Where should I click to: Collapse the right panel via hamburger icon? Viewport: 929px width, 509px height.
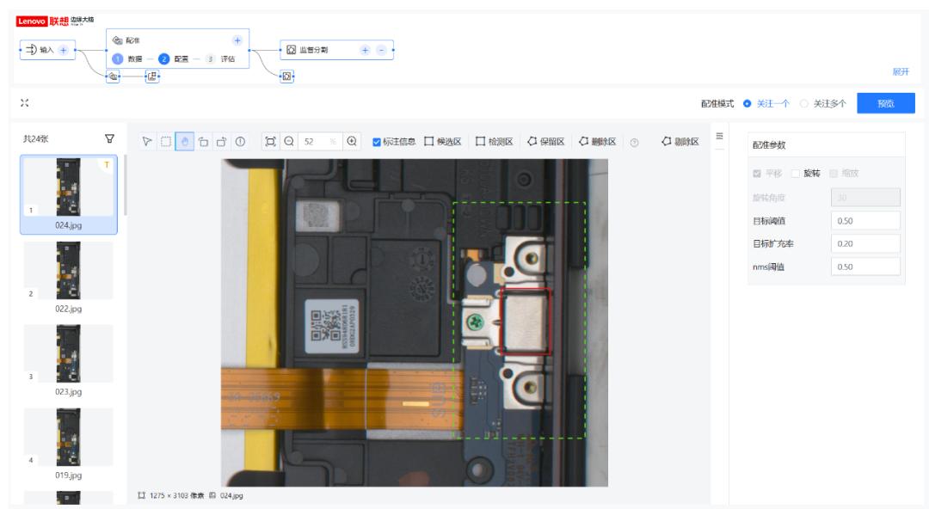[x=719, y=137]
